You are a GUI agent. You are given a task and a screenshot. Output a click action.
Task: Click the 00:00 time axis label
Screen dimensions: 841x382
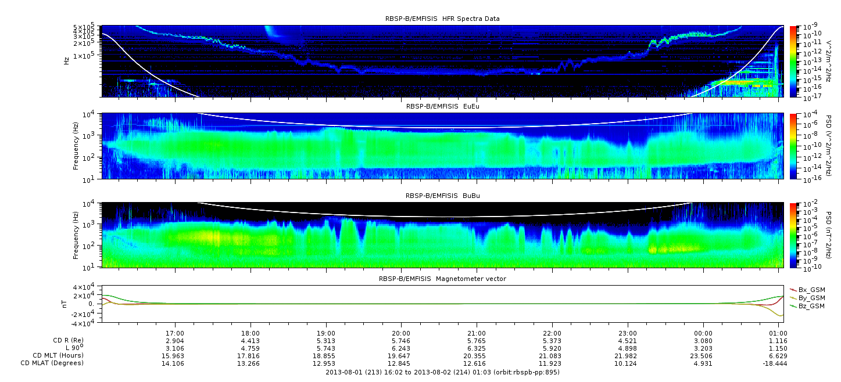click(703, 333)
